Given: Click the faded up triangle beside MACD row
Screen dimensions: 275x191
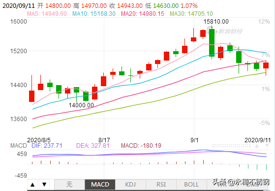Looking at the screenshot, I should coord(257,146).
